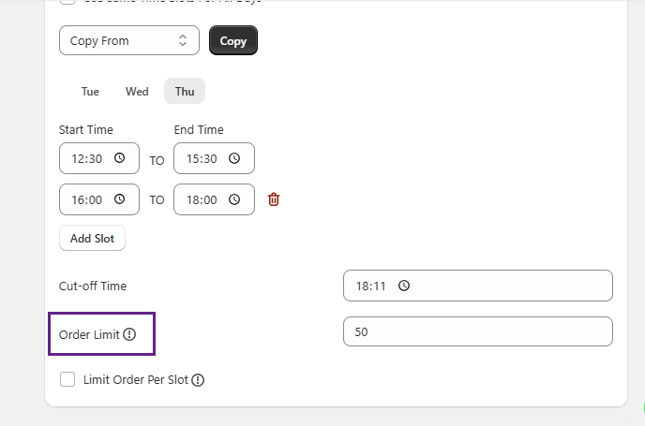Click info icon beside Limit Order Per Slot
Image resolution: width=645 pixels, height=426 pixels.
pos(198,380)
